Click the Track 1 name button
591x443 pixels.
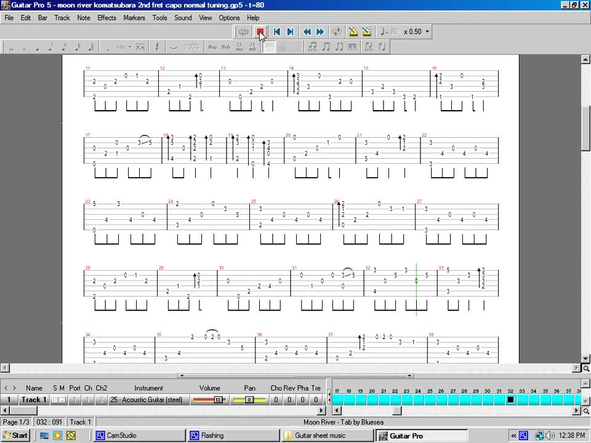pyautogui.click(x=33, y=400)
